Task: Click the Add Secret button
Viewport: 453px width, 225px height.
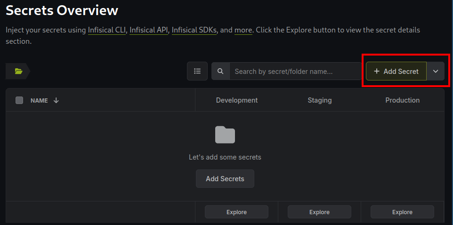Action: click(396, 71)
